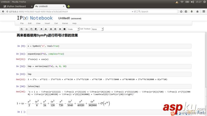Reload the page icon in address bar
The width and height of the screenshot is (207, 116).
[x=135, y=11]
